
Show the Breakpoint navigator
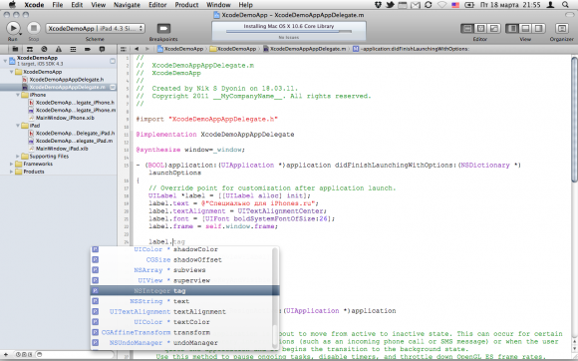tap(88, 49)
